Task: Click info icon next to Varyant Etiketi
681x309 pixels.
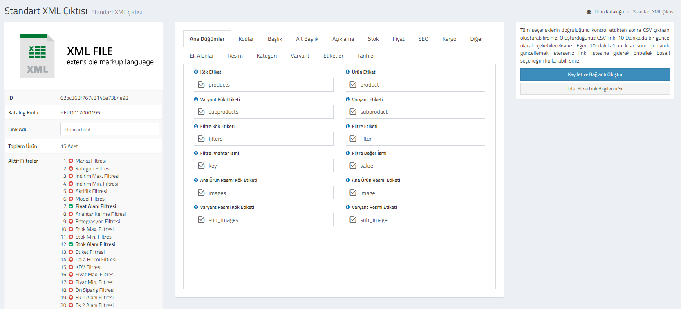Action: click(348, 99)
